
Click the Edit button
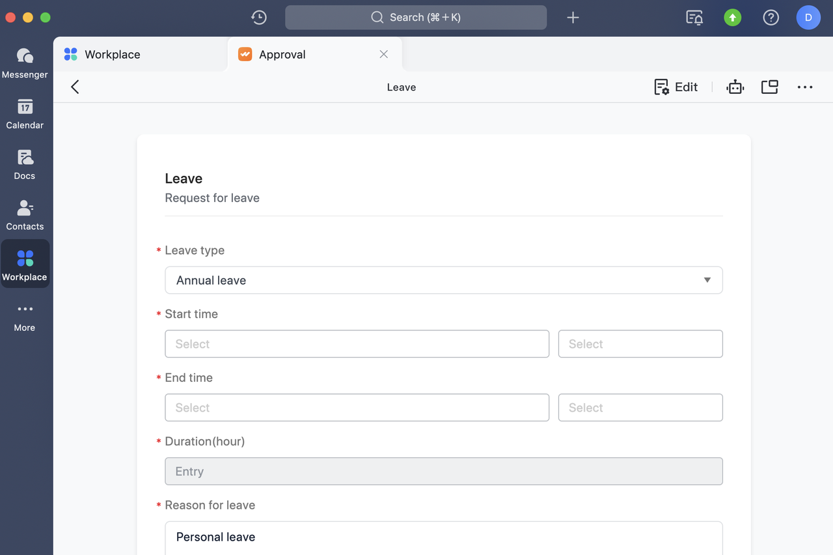[676, 87]
